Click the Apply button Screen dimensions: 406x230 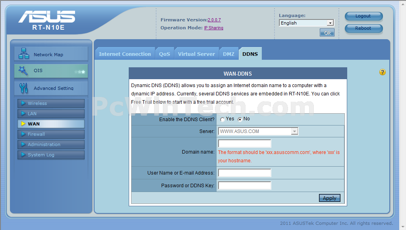(x=330, y=198)
